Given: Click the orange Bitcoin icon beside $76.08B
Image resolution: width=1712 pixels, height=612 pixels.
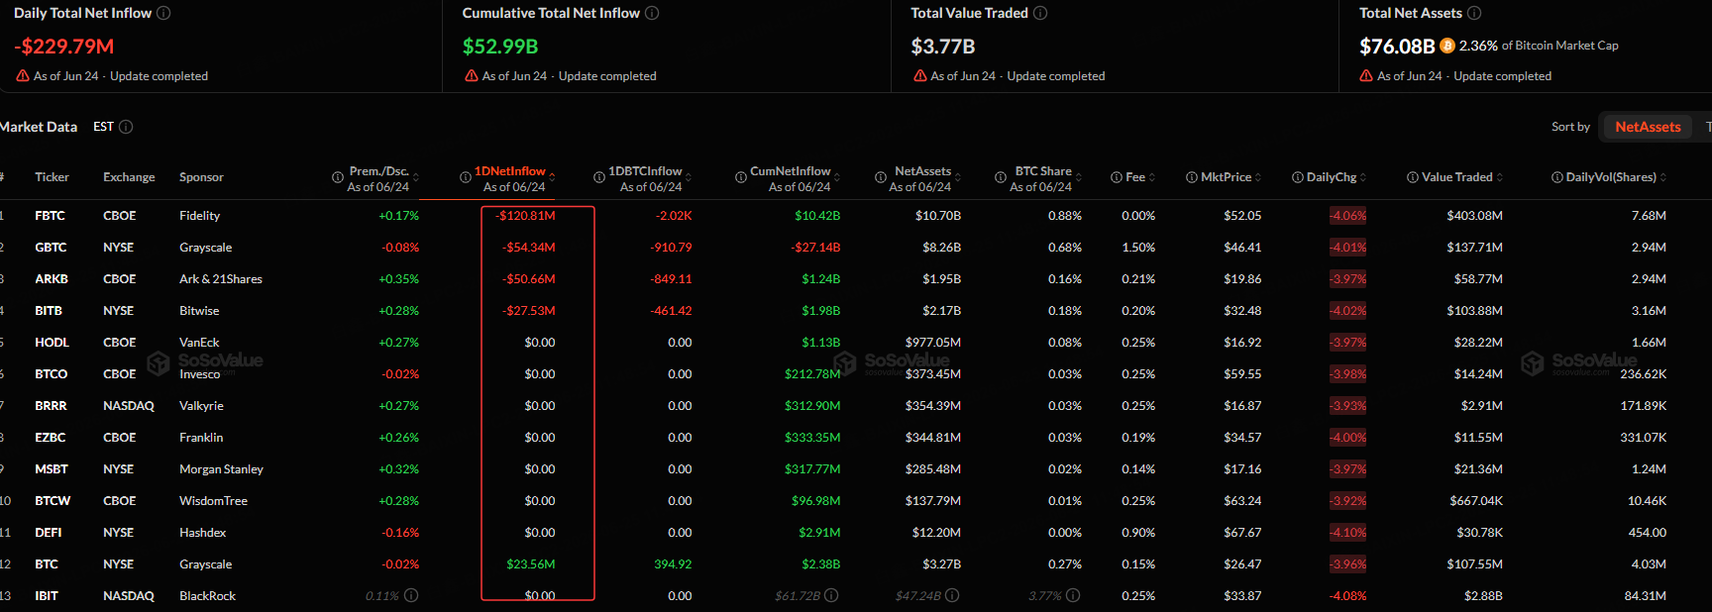Looking at the screenshot, I should pos(1447,46).
